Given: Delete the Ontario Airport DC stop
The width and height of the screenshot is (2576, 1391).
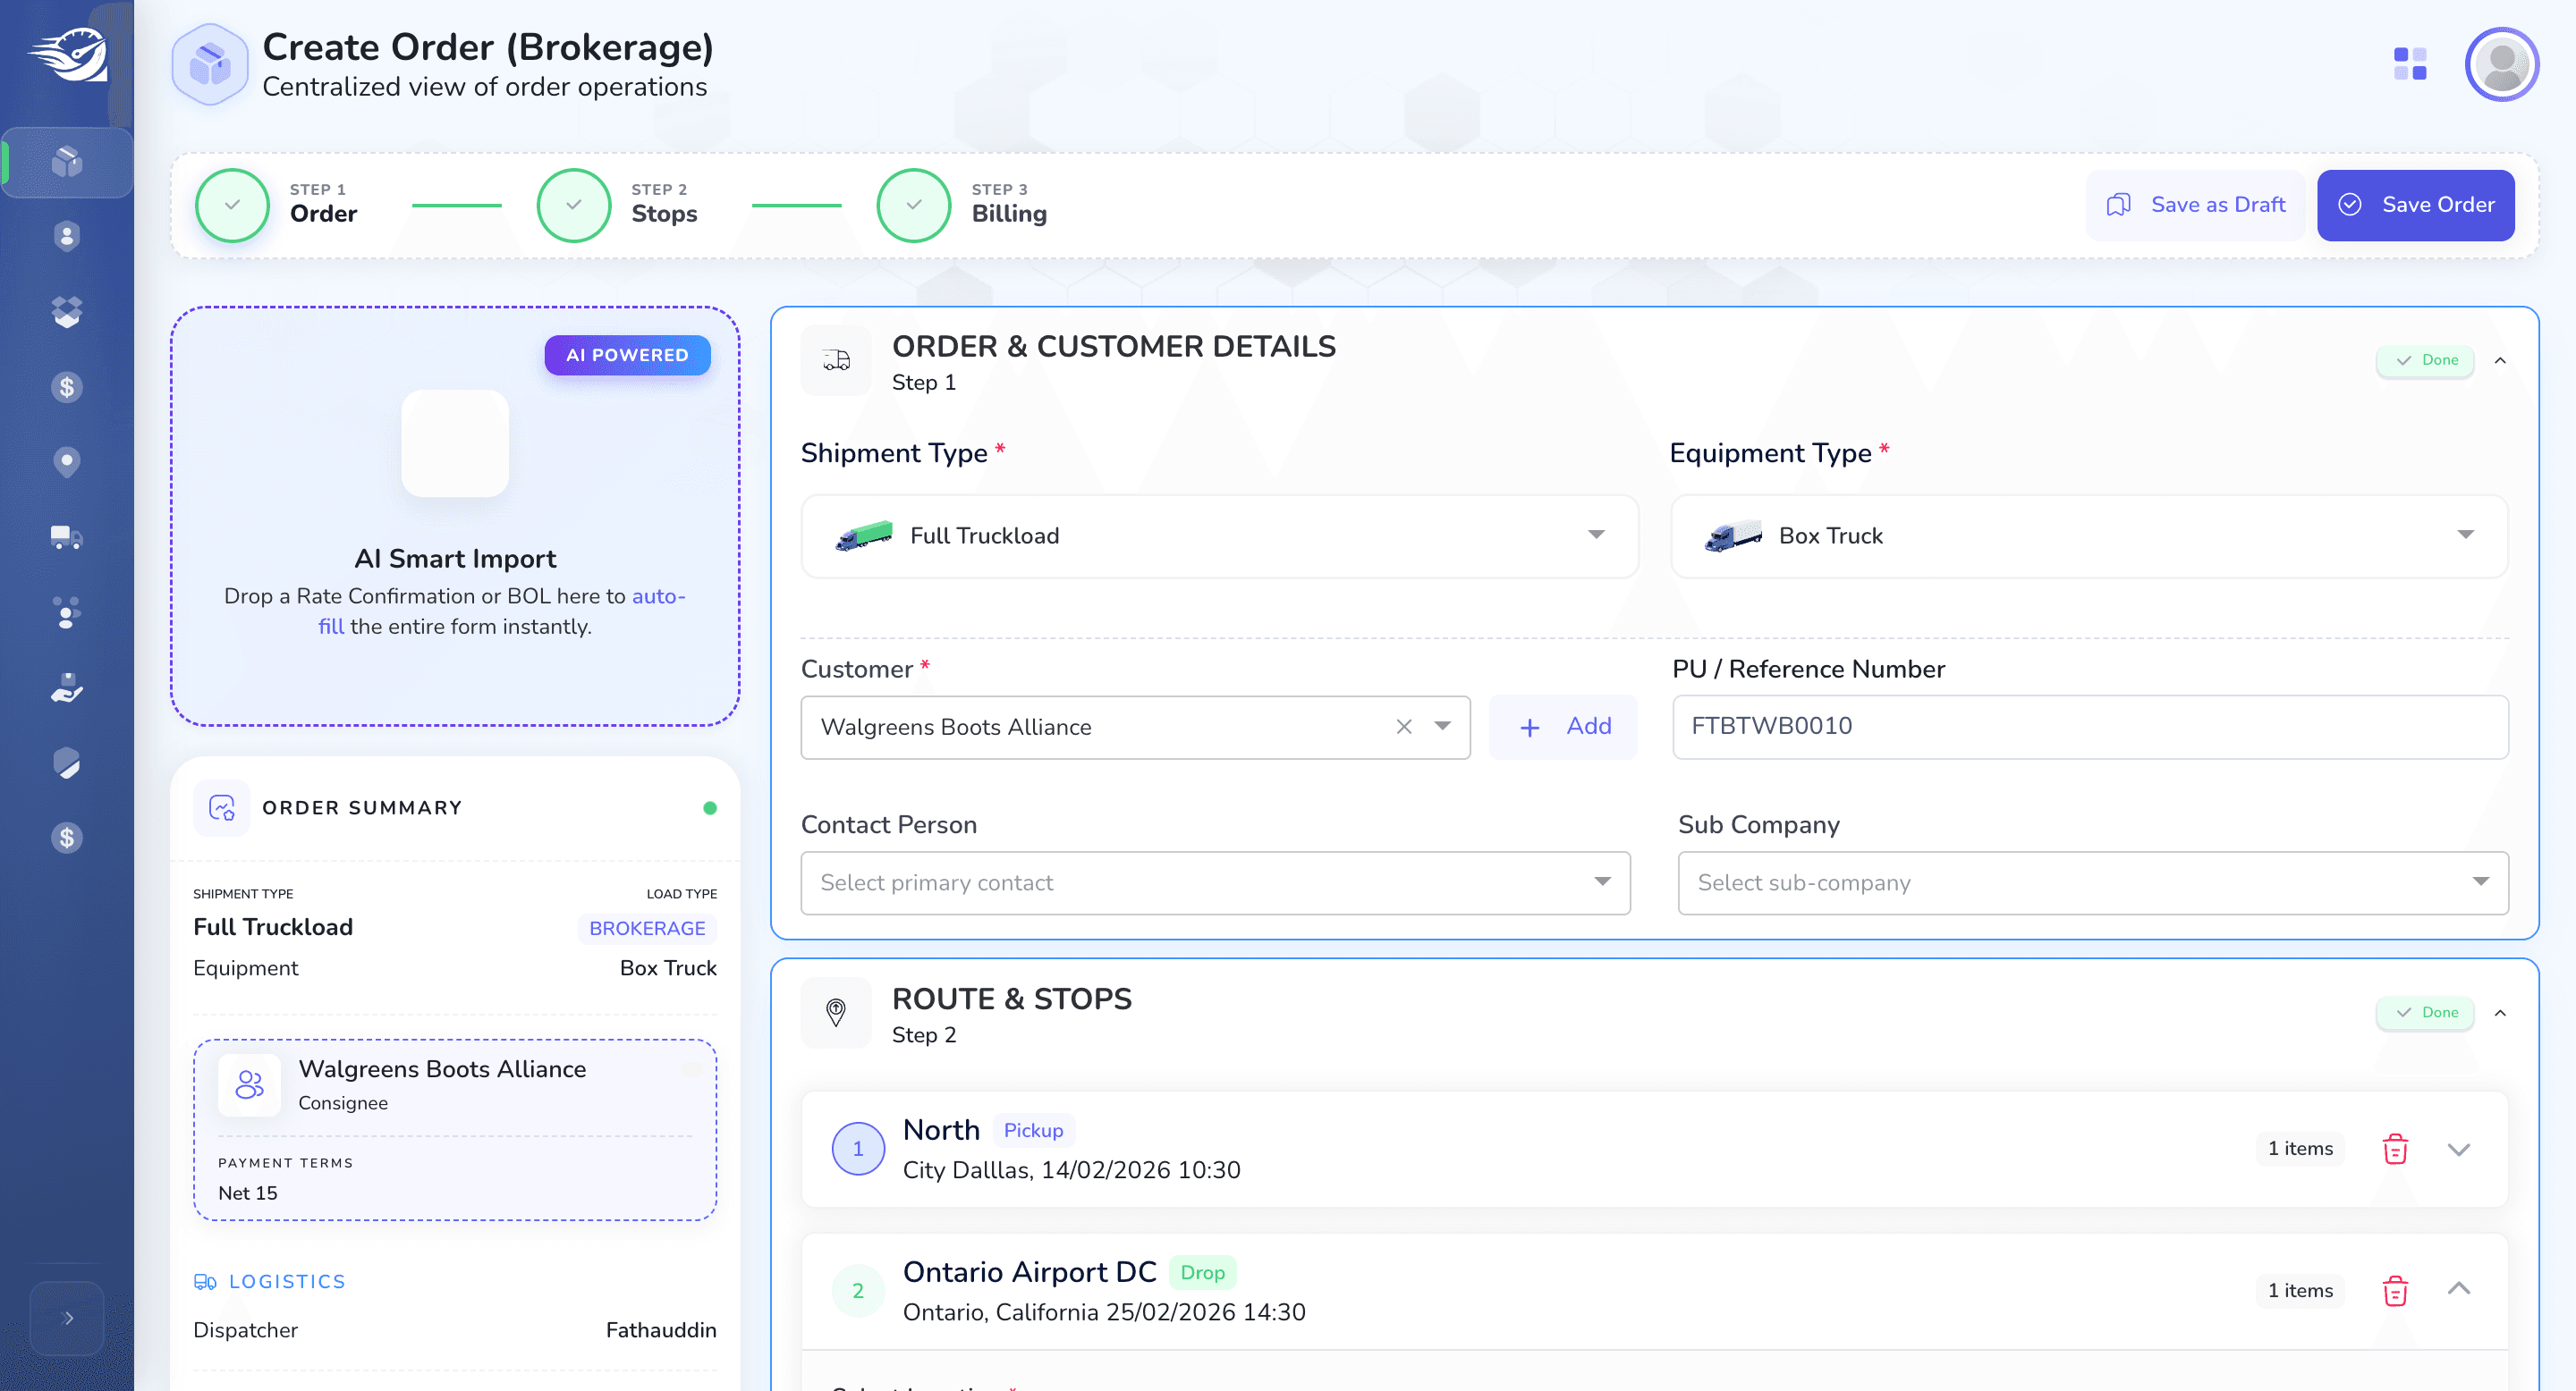Looking at the screenshot, I should coord(2395,1290).
